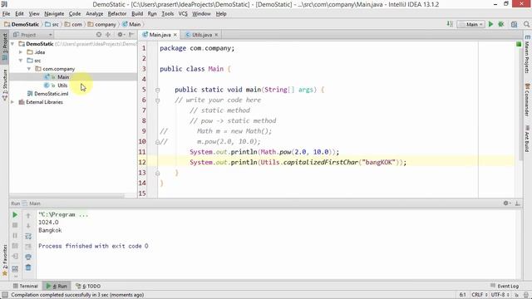Click the Dump threads icon in Run panel
Viewport: 532px width, 299px height.
(x=15, y=246)
